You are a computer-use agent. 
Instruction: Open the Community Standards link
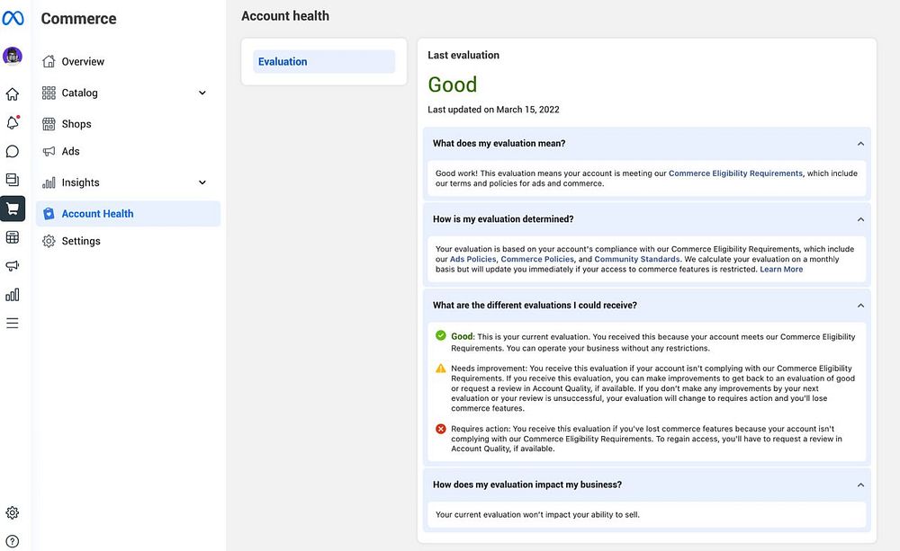[636, 259]
